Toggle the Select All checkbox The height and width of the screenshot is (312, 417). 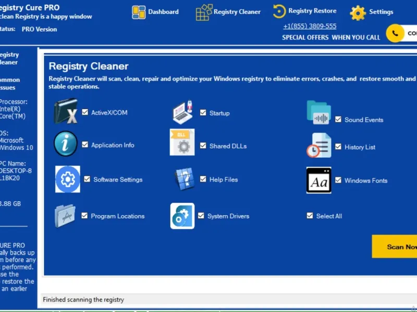point(310,216)
